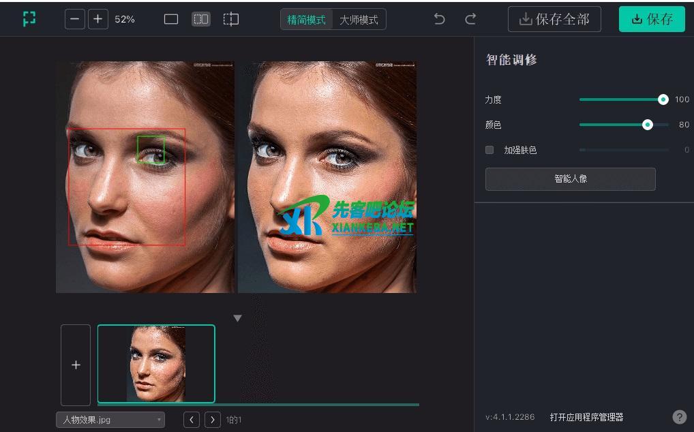The height and width of the screenshot is (432, 694).
Task: Switch to 精简模式 tab
Action: pyautogui.click(x=307, y=20)
